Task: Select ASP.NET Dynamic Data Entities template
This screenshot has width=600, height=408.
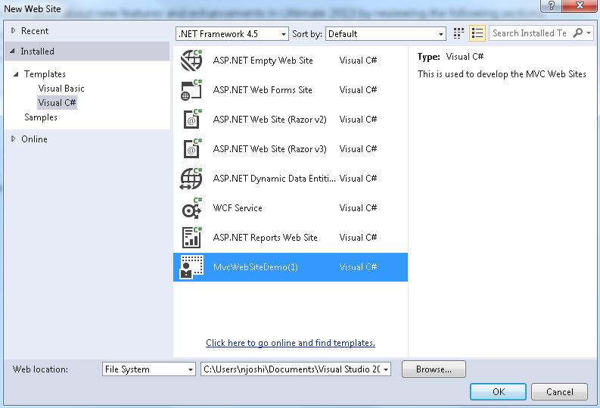Action: coord(291,179)
